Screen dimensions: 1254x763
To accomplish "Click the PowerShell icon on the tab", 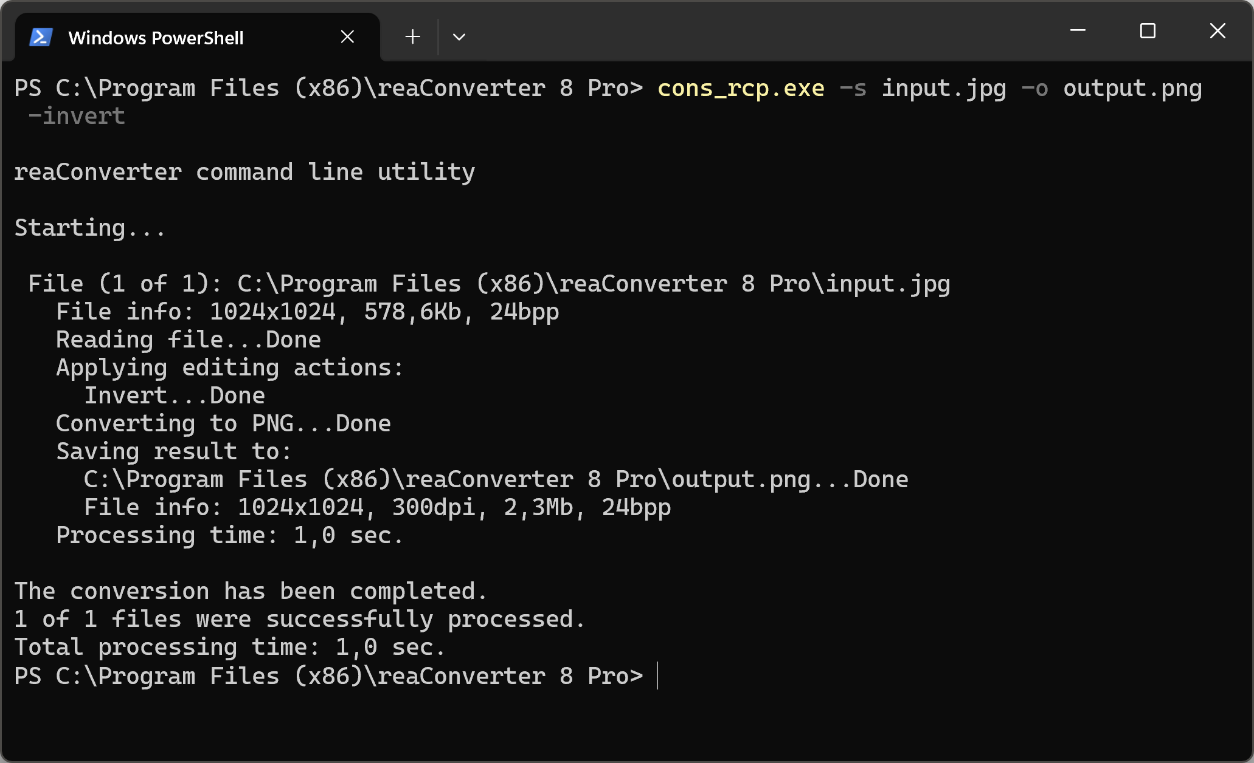I will (x=41, y=38).
